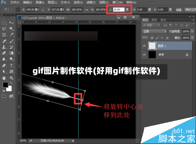Open the 编辑(E) menu
This screenshot has height=144, width=196.
27,2
